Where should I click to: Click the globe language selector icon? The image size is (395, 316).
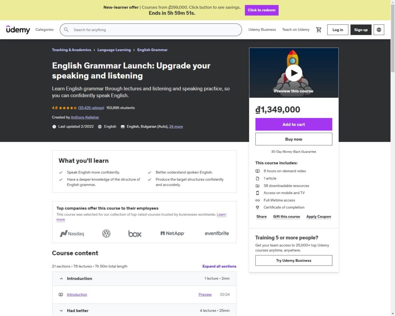tap(379, 30)
